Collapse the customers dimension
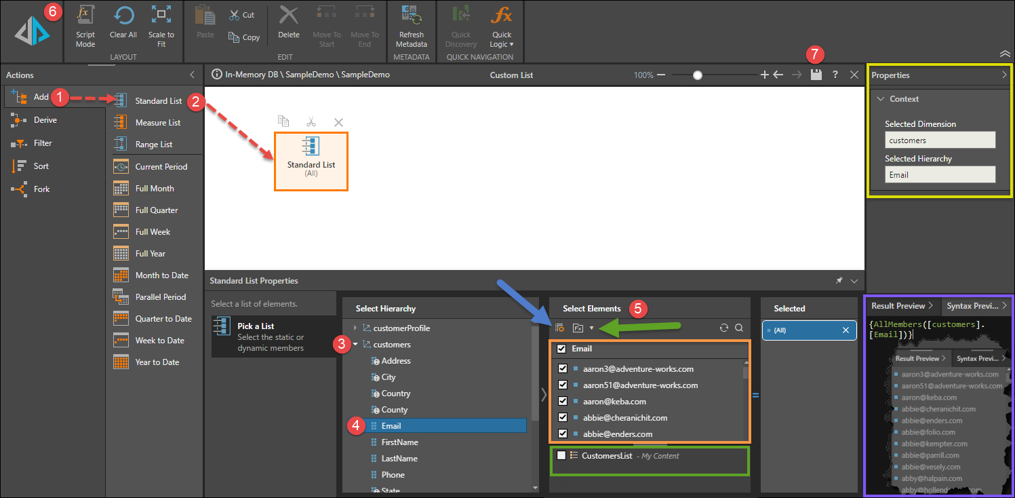Screen dimensions: 1015x498 tap(355, 345)
